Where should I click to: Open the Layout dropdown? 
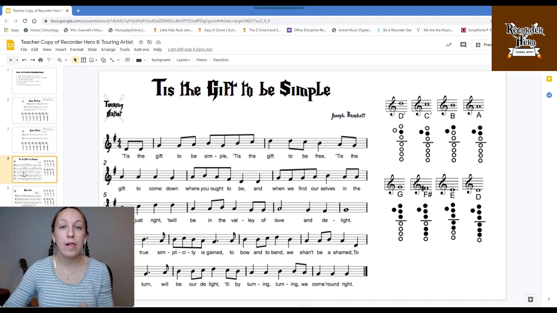pos(183,60)
